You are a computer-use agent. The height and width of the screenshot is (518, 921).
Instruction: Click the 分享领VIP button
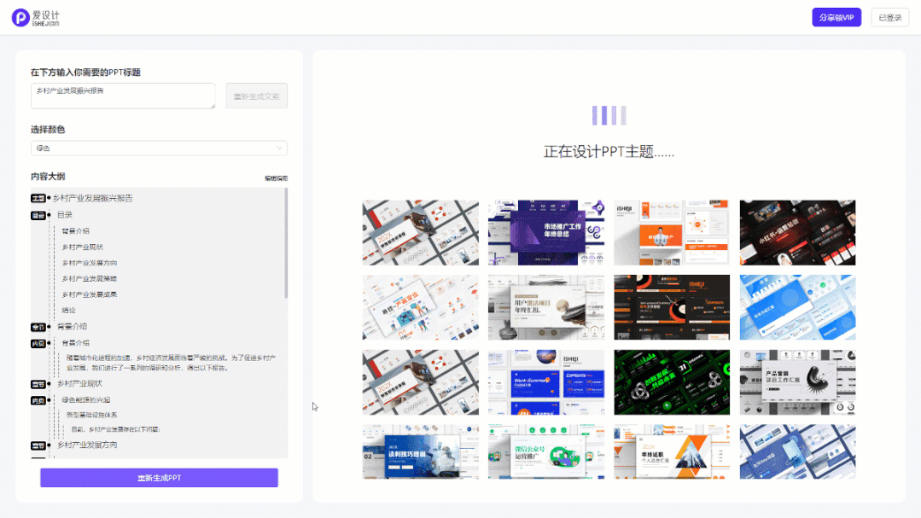coord(836,18)
